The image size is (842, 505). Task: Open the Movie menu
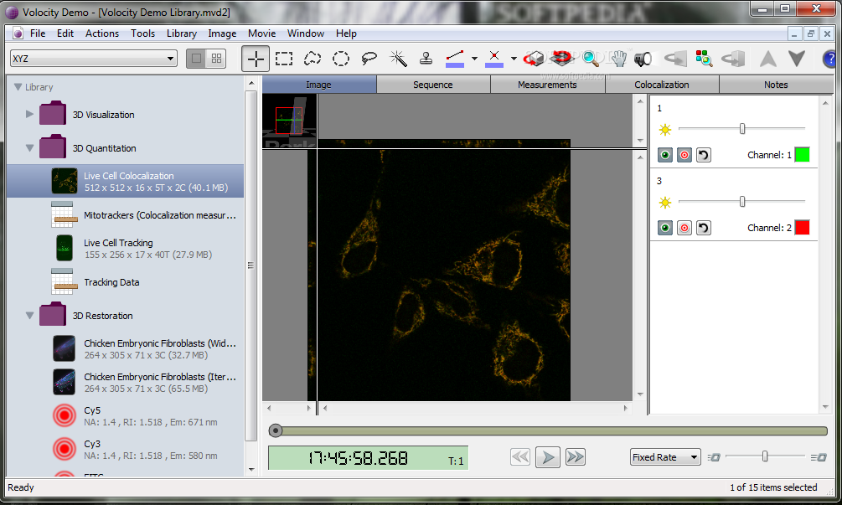click(261, 33)
